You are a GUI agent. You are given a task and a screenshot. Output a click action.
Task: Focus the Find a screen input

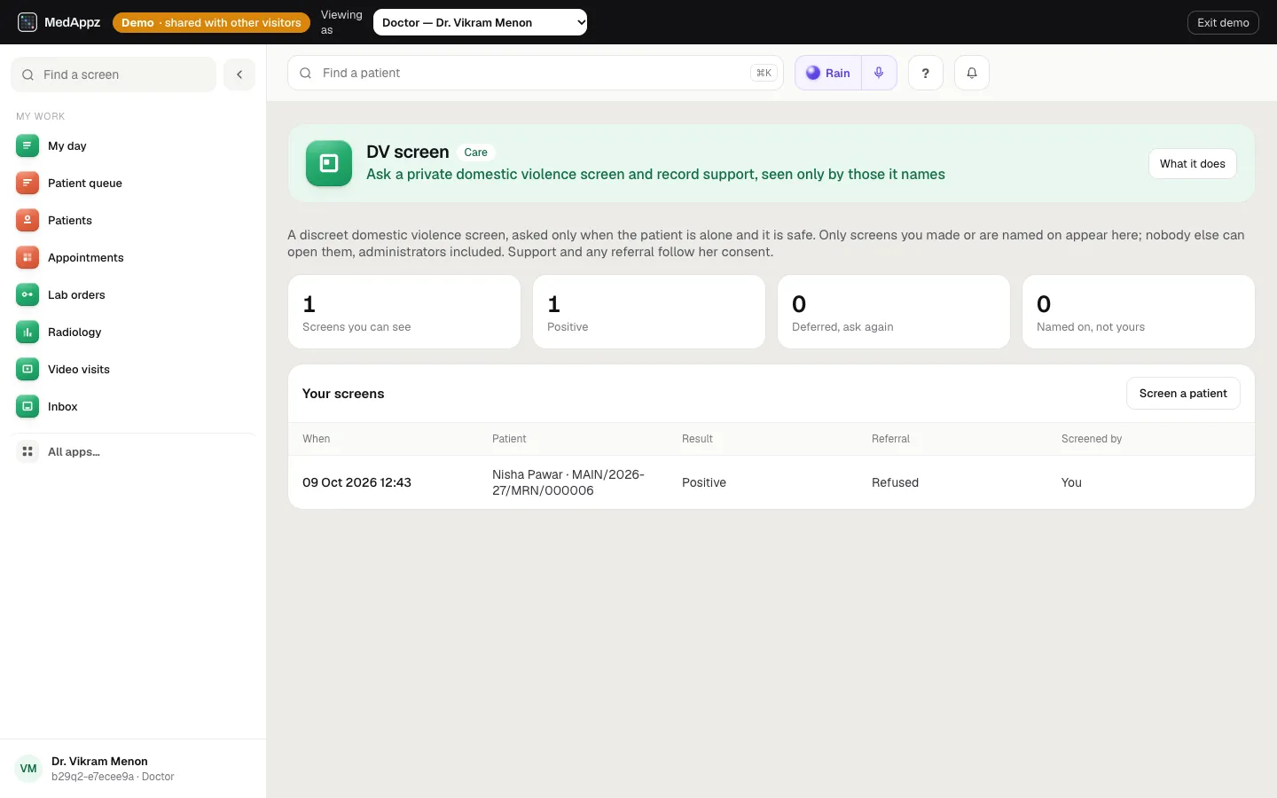point(114,74)
